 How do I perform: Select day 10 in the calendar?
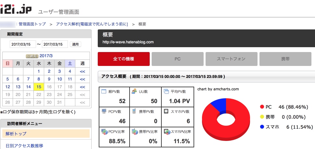pyautogui.click(x=59, y=79)
